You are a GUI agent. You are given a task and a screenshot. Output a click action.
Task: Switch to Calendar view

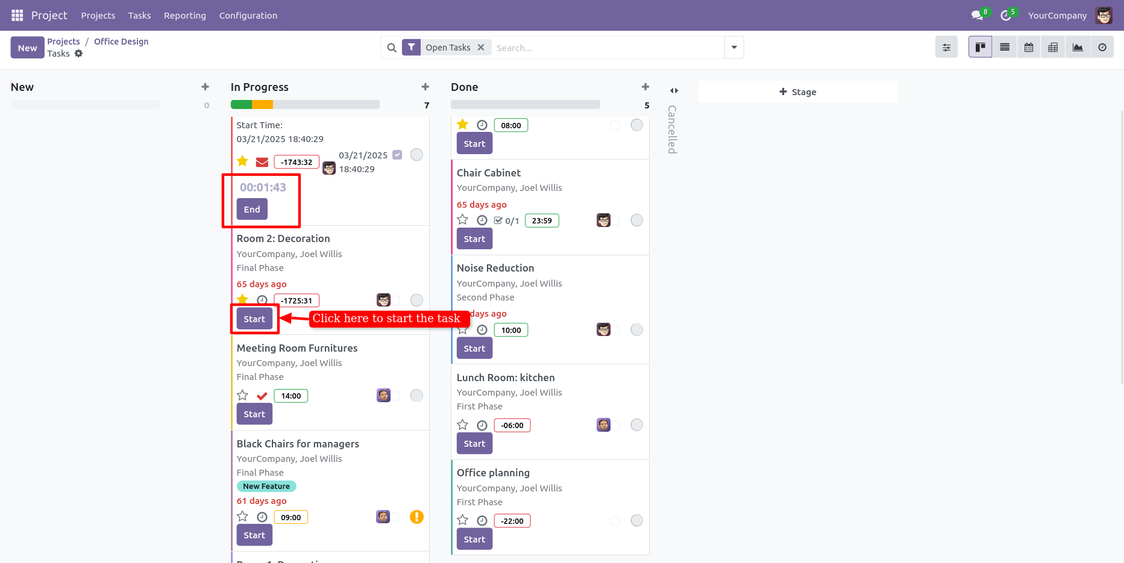coord(1029,47)
